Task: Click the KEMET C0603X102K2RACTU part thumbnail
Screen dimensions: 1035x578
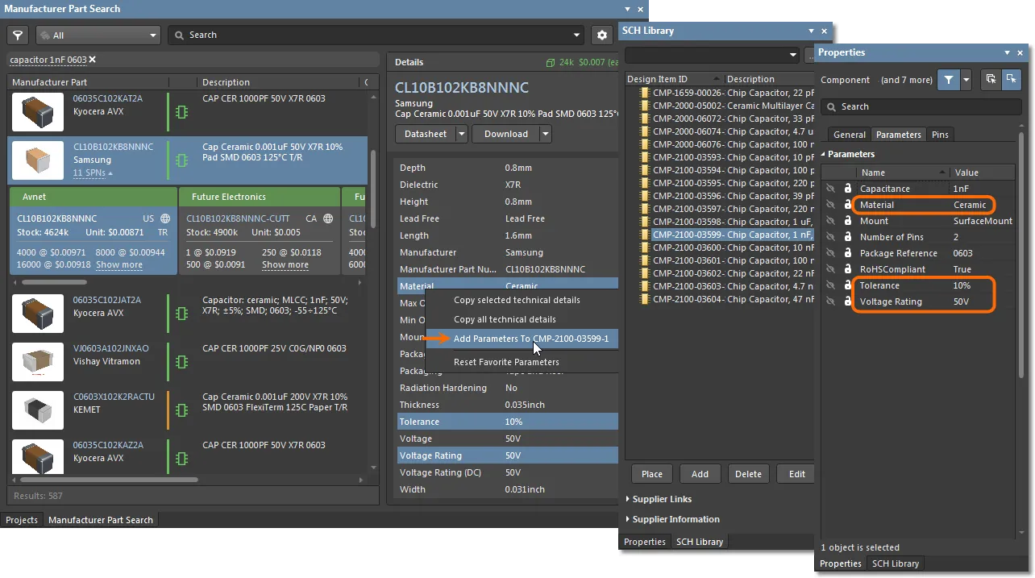Action: (x=38, y=410)
